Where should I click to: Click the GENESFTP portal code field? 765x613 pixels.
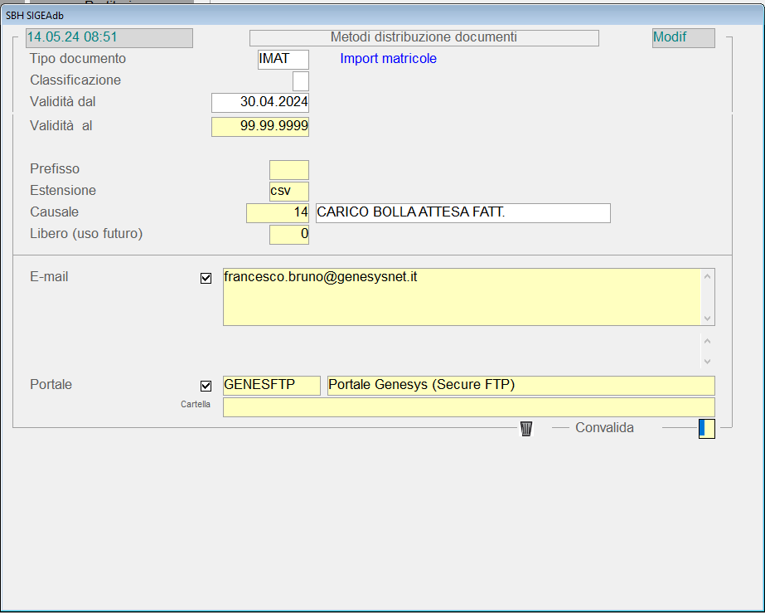click(272, 386)
